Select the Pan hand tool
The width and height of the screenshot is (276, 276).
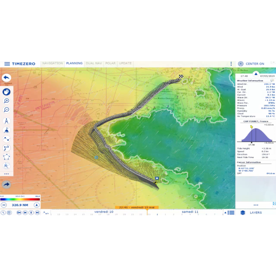6,91
